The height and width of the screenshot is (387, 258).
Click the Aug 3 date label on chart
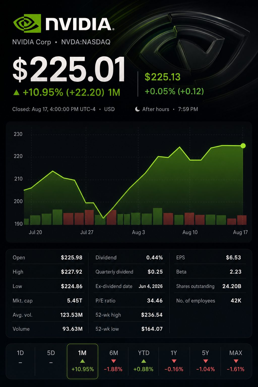[x=138, y=232]
